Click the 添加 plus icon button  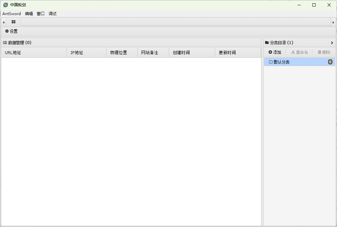(x=275, y=52)
